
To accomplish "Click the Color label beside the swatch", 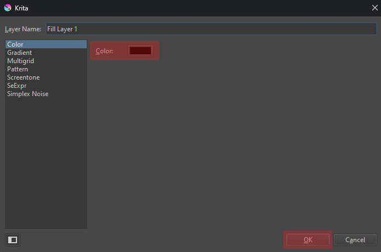I will point(104,51).
